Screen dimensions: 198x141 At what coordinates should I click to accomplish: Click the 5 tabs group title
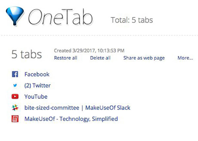coord(27,54)
